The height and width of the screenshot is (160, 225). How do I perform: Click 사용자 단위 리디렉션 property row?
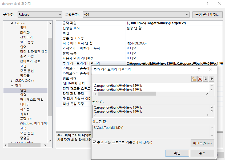(x=139, y=58)
